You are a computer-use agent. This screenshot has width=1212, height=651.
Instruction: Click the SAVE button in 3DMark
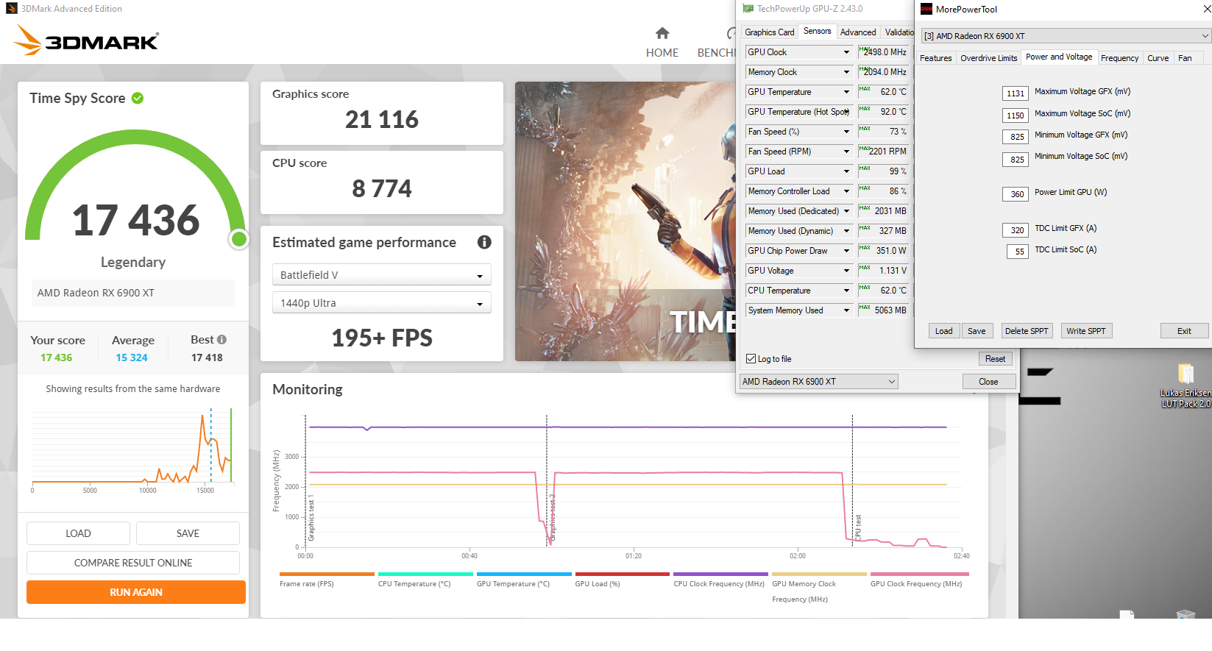(x=188, y=533)
